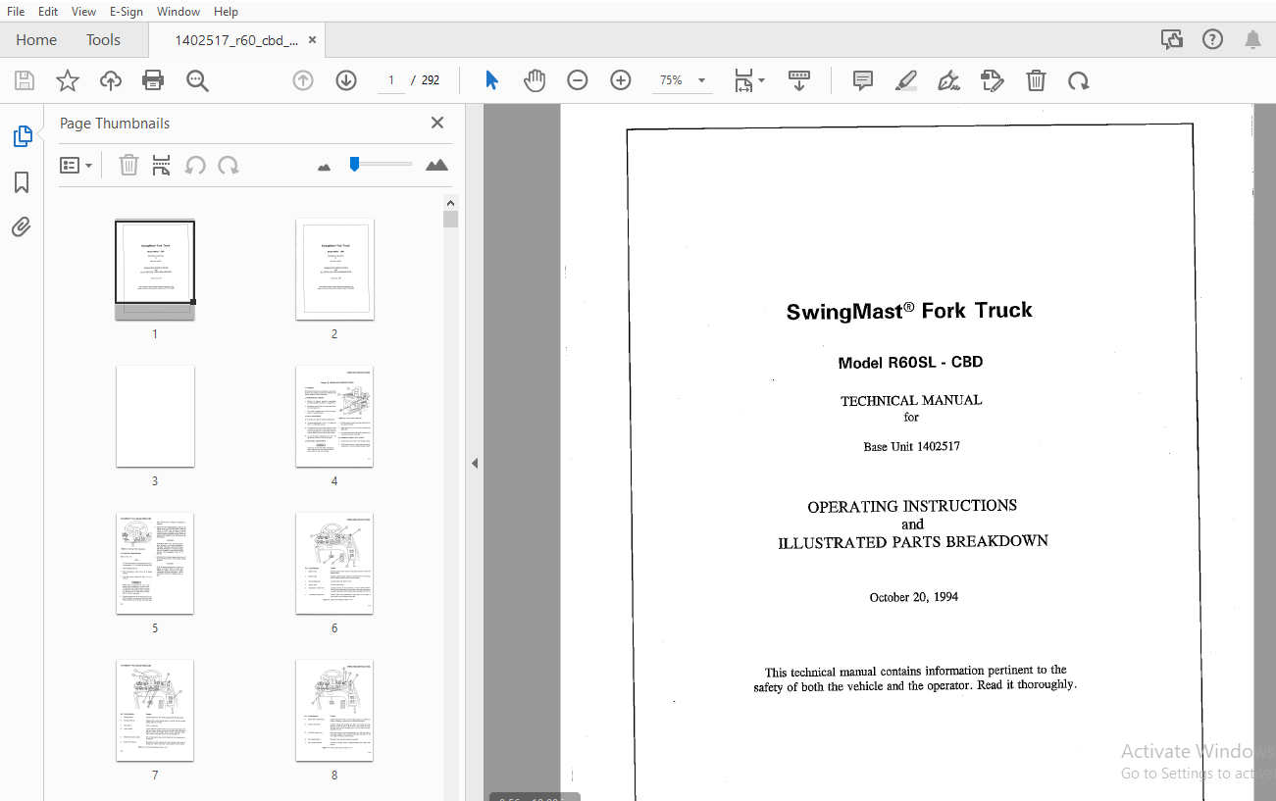The height and width of the screenshot is (801, 1276).
Task: Select the Highlight text pen tool
Action: 906,80
